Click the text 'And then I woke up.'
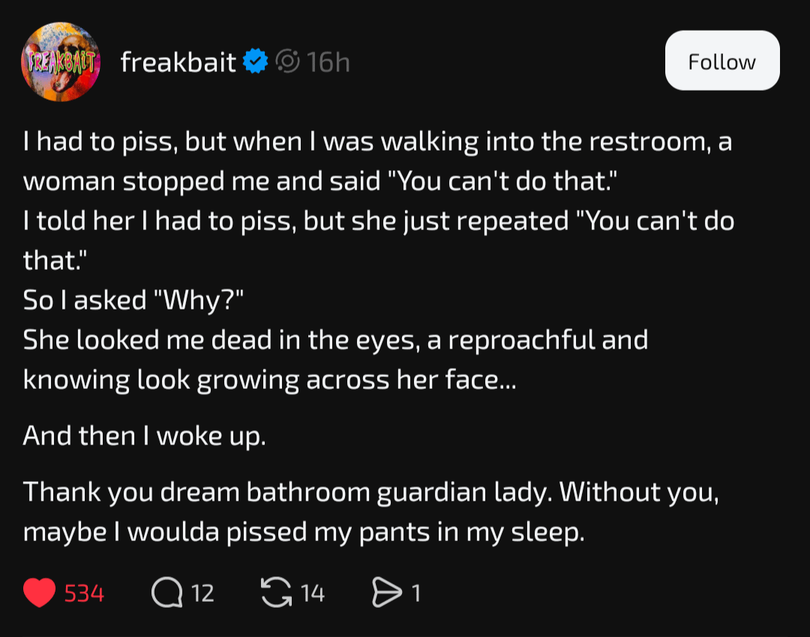 [144, 435]
